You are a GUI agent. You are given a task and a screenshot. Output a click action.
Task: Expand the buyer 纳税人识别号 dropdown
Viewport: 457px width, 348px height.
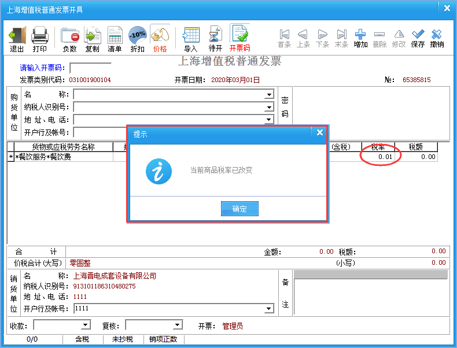270,108
